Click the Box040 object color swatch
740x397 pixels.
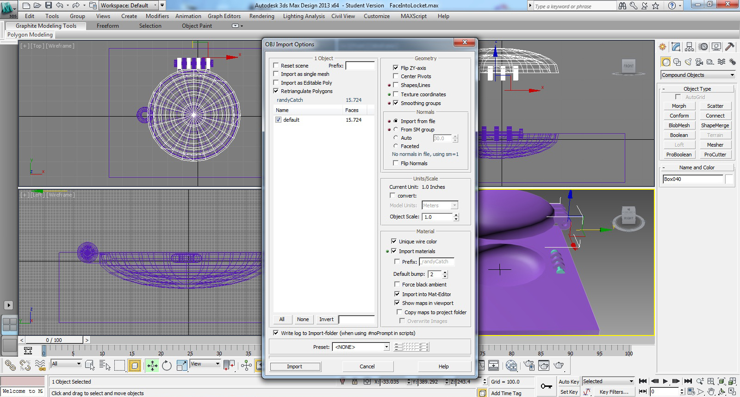pos(729,179)
